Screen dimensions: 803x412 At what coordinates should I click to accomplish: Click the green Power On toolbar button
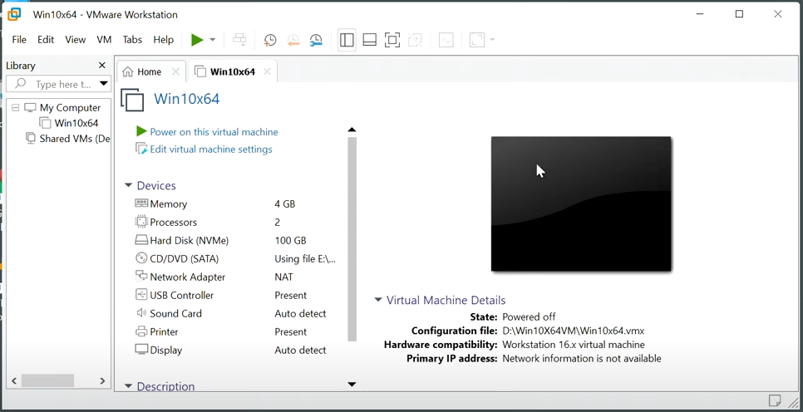197,40
